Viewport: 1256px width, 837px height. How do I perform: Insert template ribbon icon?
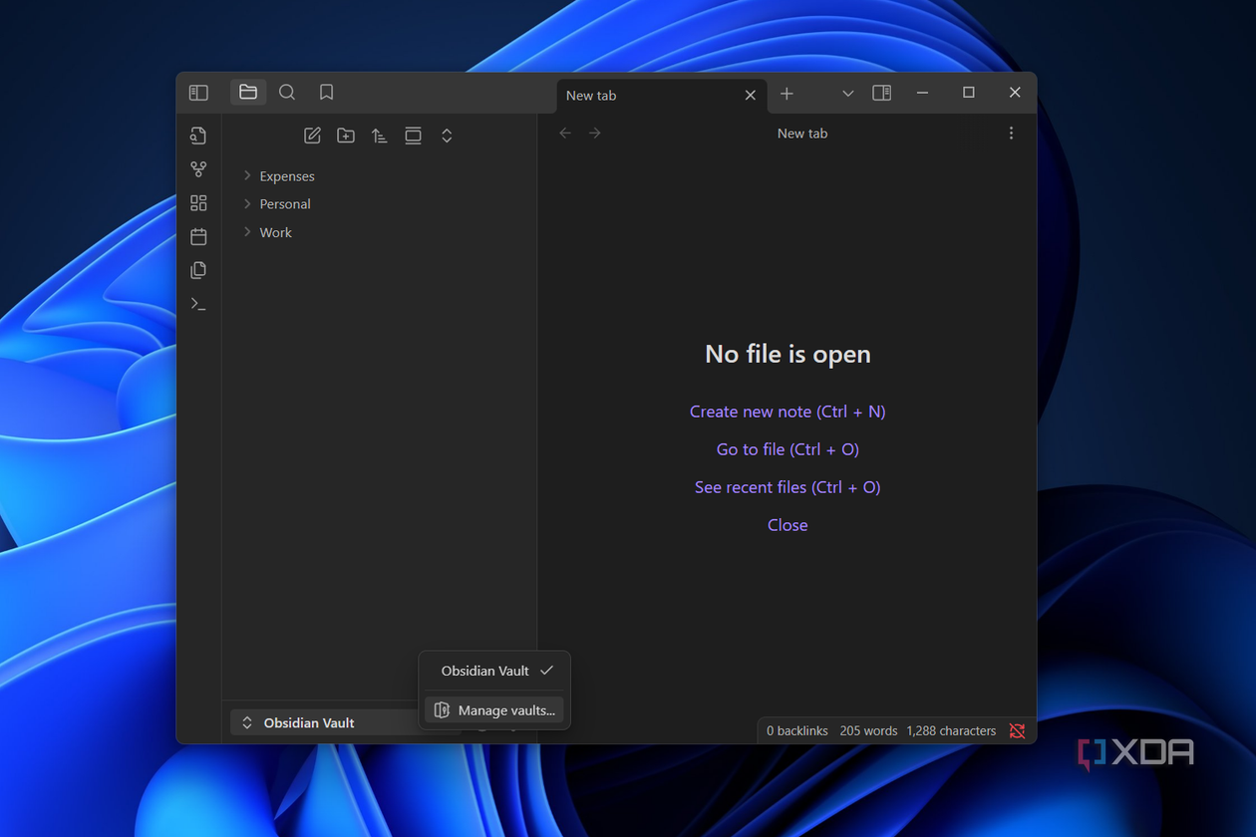point(198,270)
